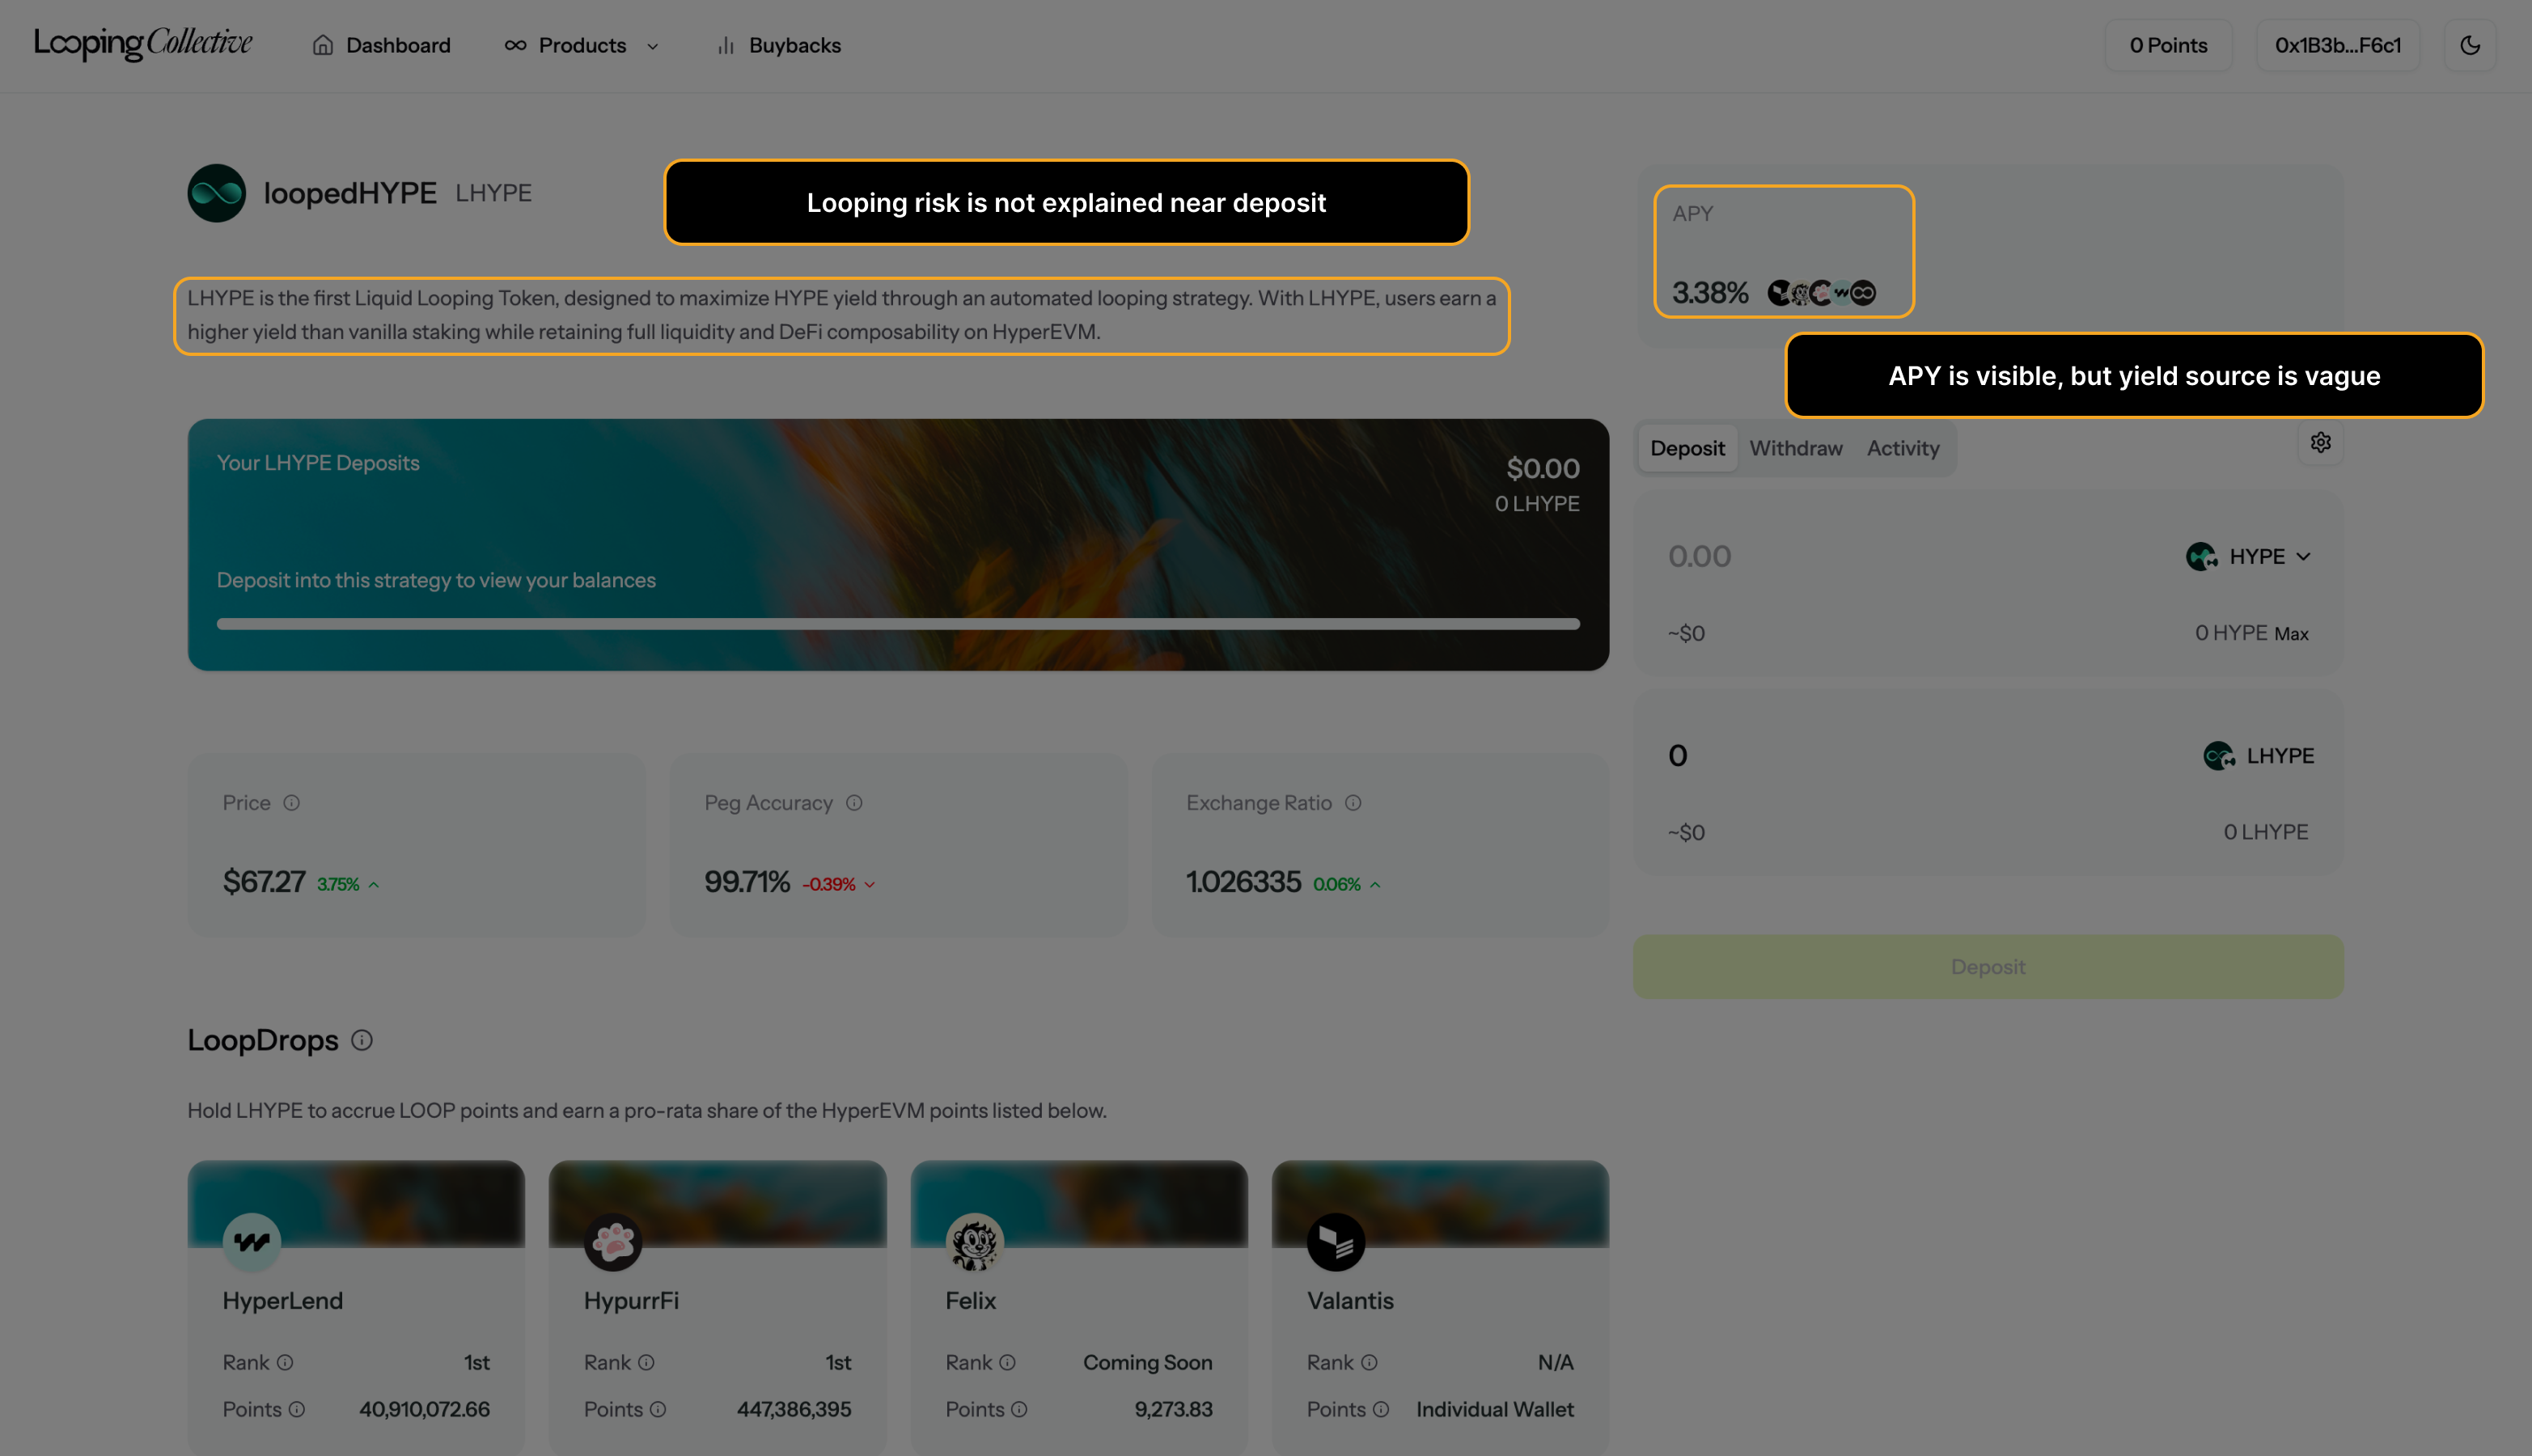Show info for Exchange Ratio
Image resolution: width=2532 pixels, height=1456 pixels.
click(1353, 803)
